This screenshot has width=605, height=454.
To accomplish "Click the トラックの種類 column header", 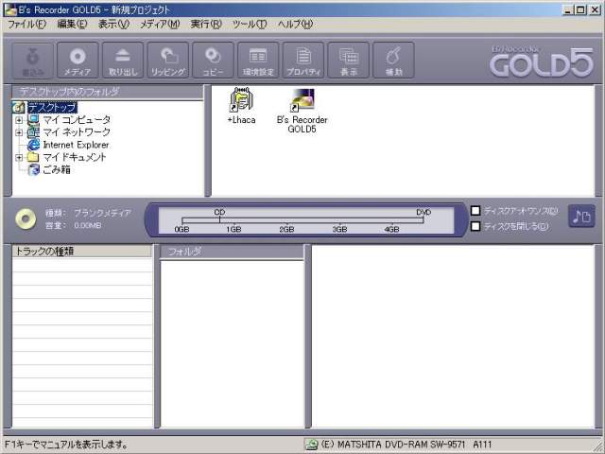I will 82,252.
